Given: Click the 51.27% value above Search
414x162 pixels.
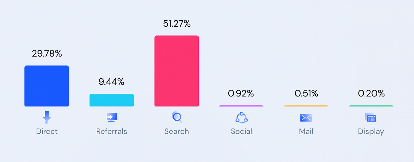Looking at the screenshot, I should [x=177, y=24].
